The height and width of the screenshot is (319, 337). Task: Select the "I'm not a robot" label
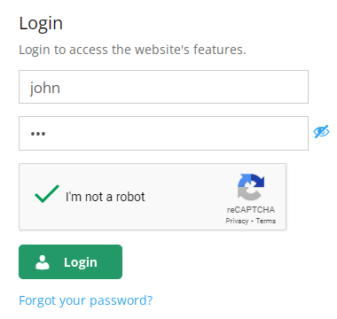click(x=106, y=197)
